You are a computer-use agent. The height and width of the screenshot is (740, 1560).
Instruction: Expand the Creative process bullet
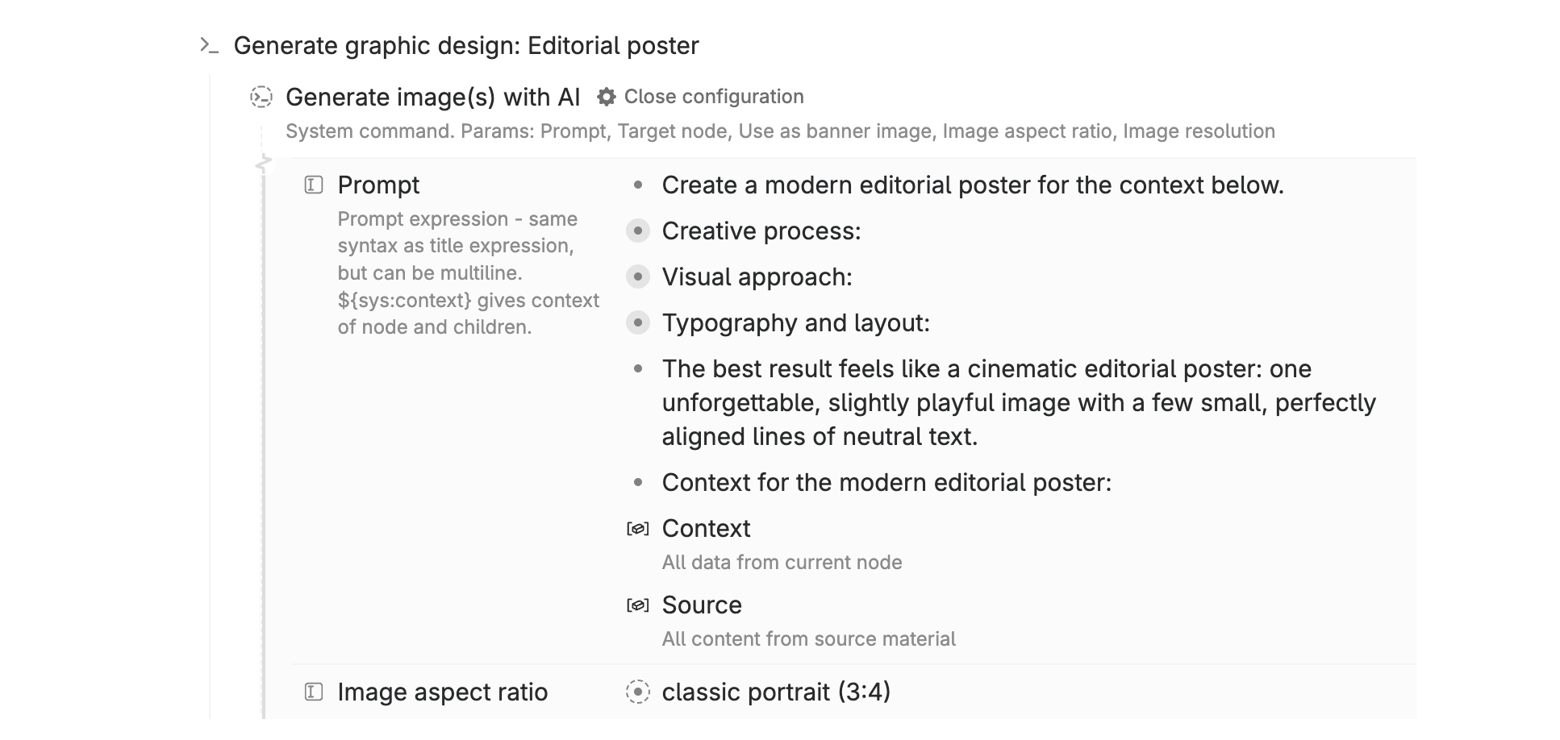637,231
